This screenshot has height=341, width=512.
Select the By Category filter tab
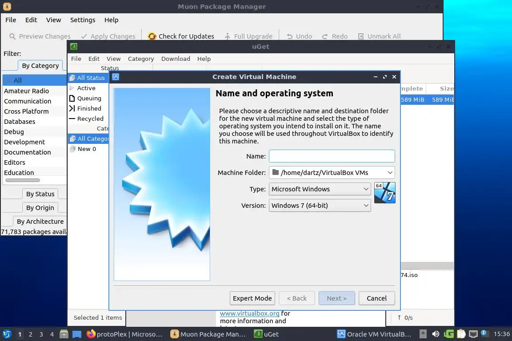40,66
